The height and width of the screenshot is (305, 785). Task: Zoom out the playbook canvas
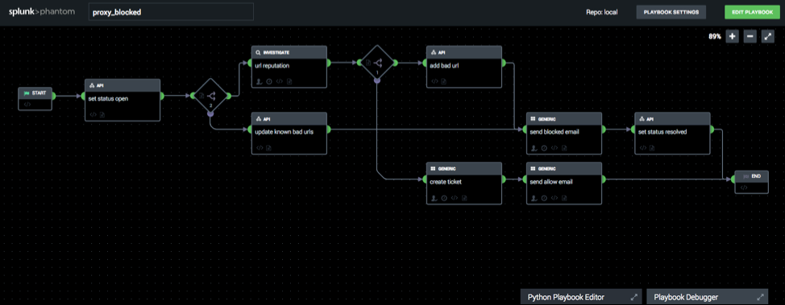(750, 36)
